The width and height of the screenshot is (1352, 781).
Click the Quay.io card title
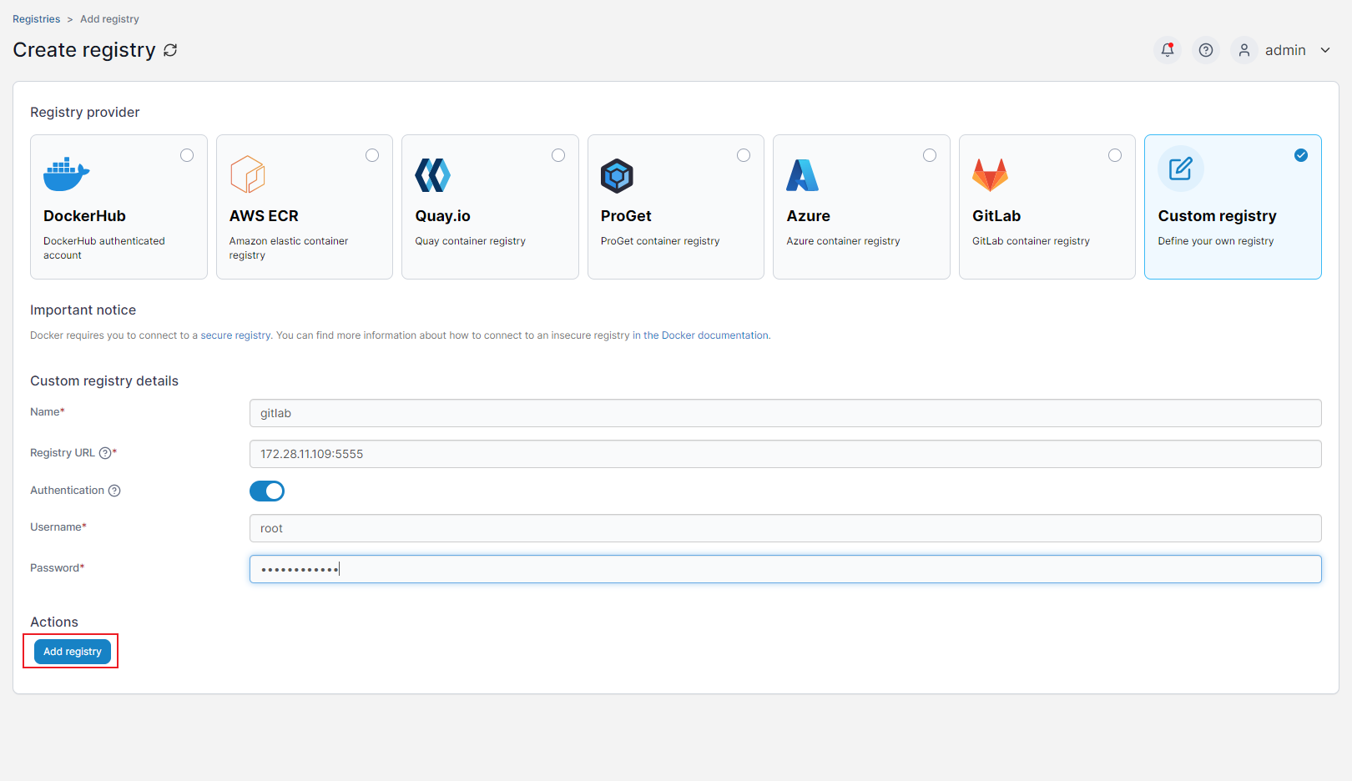point(442,216)
